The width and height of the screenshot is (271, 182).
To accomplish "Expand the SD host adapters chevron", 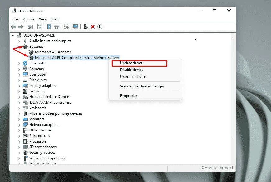I will (x=19, y=147).
